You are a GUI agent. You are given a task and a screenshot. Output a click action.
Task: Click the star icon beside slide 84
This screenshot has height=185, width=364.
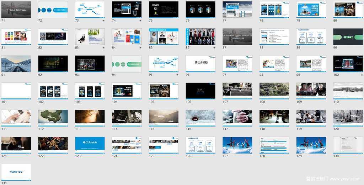pos(140,48)
